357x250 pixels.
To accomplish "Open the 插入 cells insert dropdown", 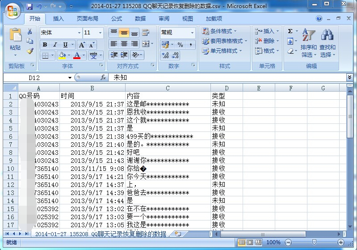I will pos(267,31).
